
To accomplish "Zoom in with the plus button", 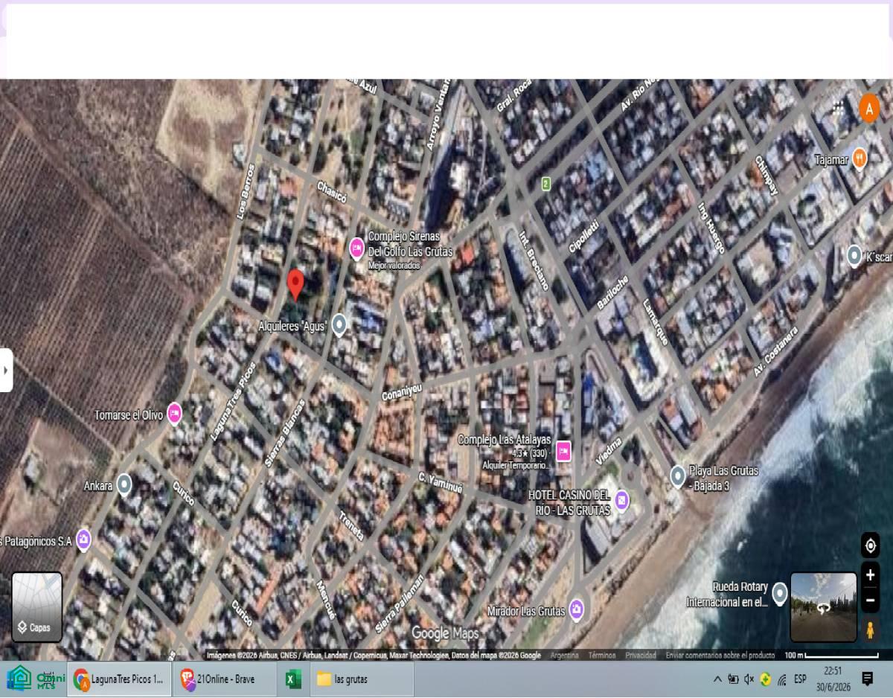I will coord(870,574).
